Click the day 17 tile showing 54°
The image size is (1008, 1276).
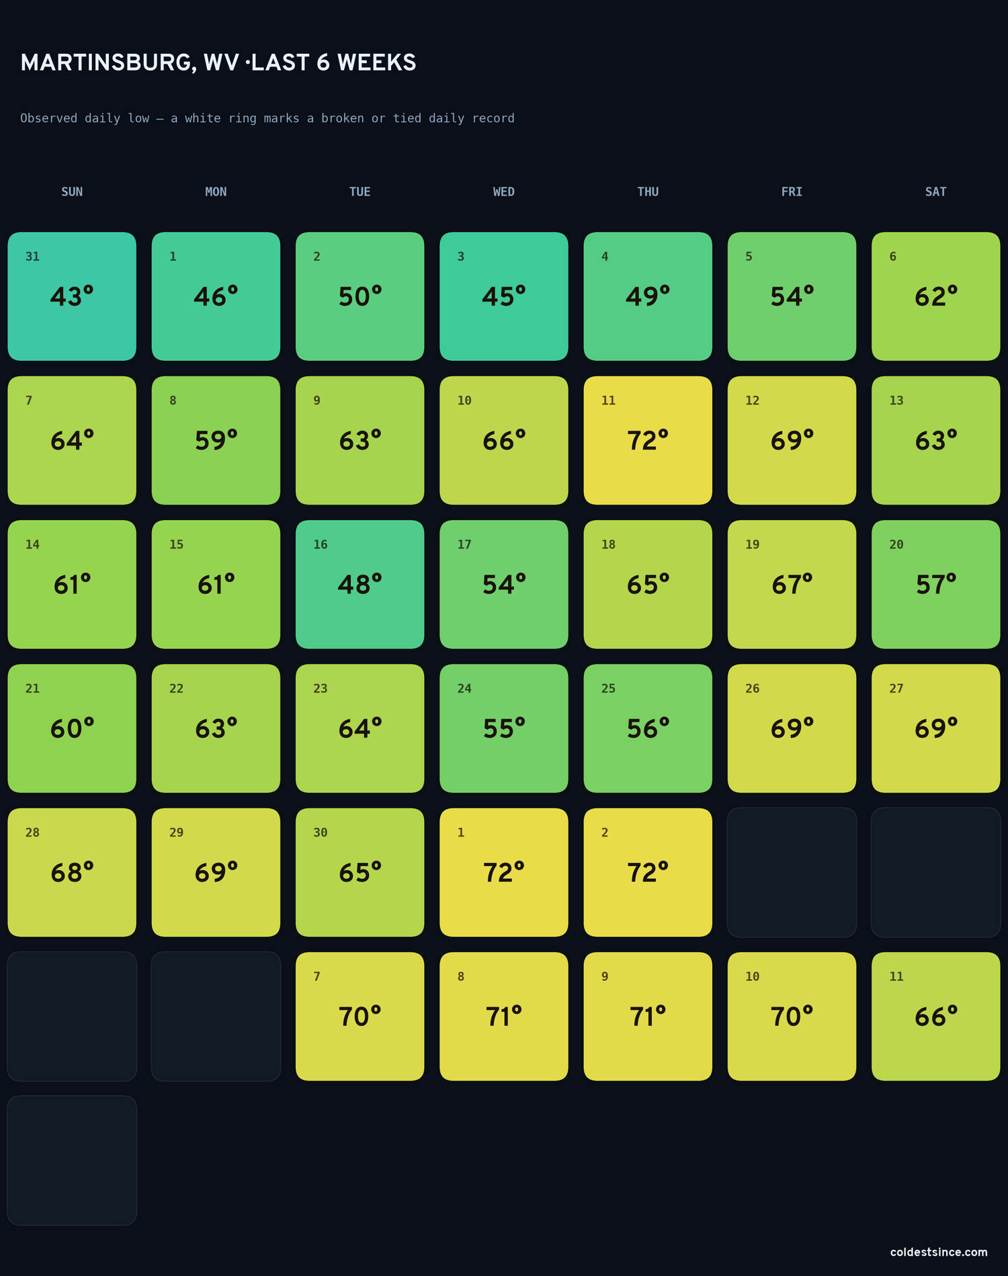pos(504,584)
